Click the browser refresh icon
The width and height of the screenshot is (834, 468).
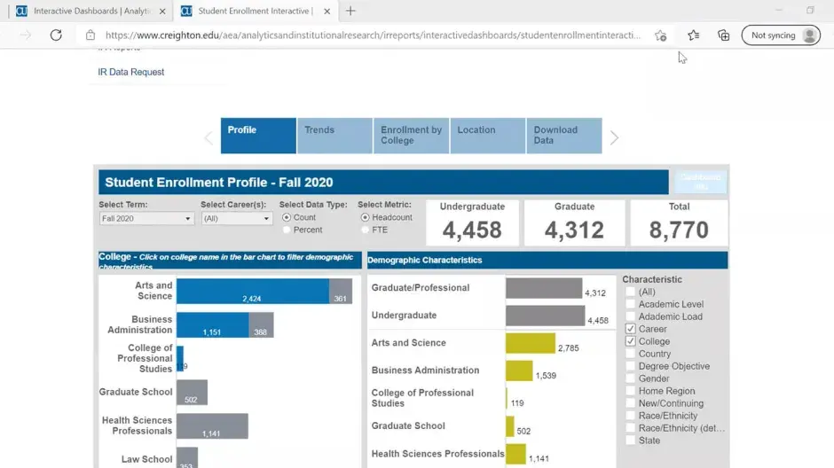click(x=56, y=35)
